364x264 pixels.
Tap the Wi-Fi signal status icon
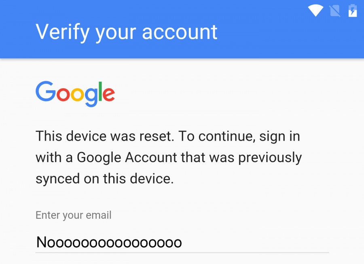coord(315,11)
